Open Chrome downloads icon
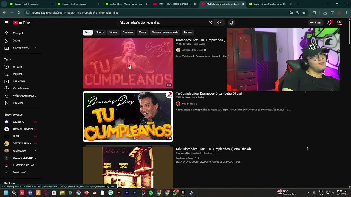 325,13
